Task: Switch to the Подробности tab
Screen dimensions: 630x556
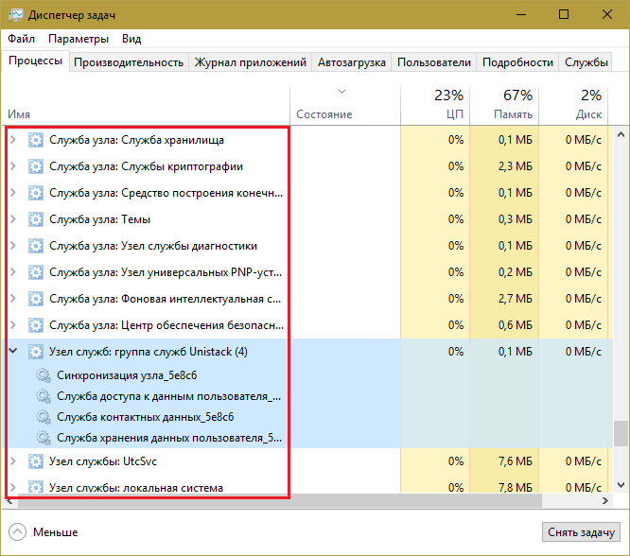Action: (x=517, y=62)
